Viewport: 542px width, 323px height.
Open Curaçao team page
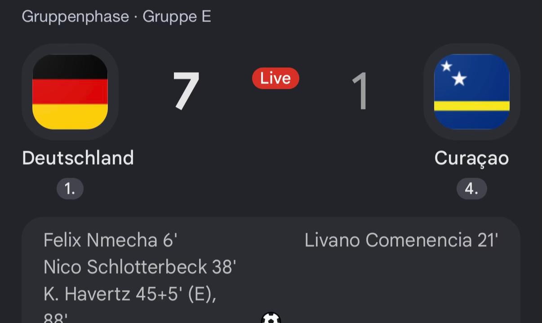pyautogui.click(x=471, y=159)
